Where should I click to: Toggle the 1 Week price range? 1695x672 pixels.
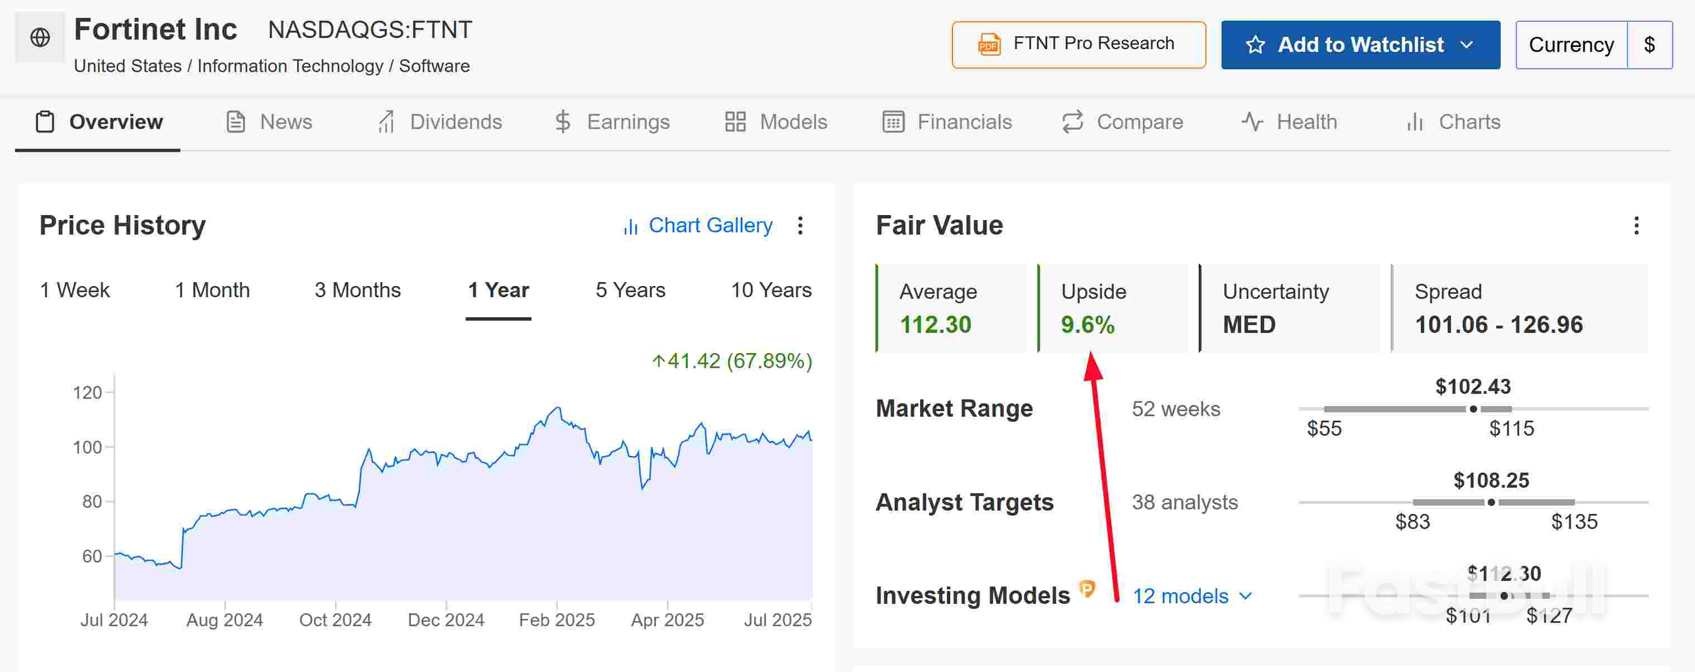74,289
